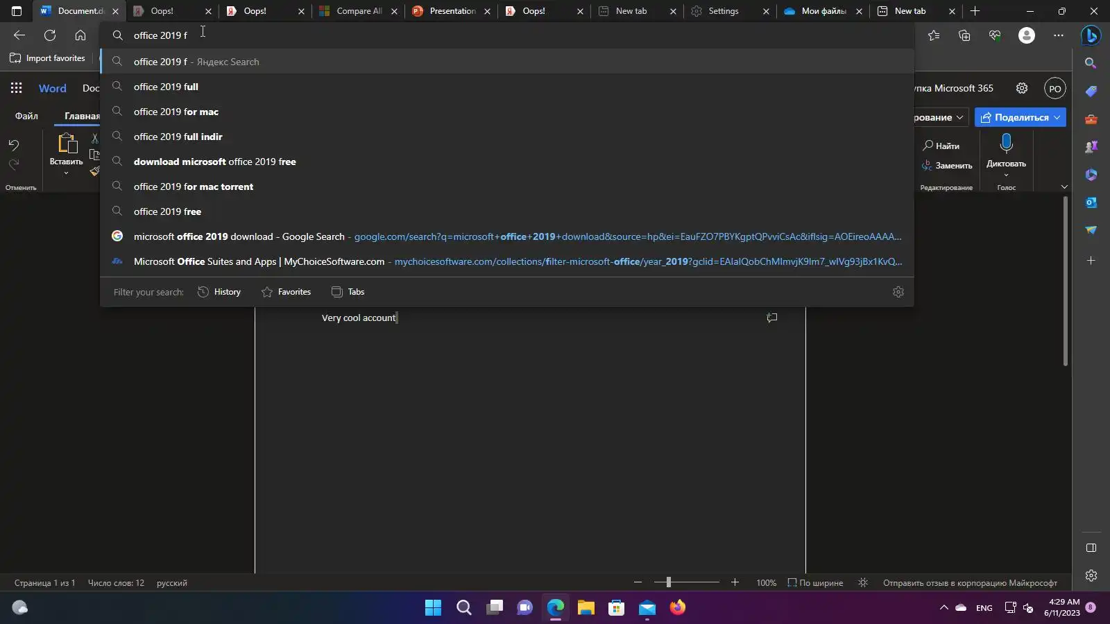Open the sidebar Microsoft 365 icon

[x=1091, y=174]
